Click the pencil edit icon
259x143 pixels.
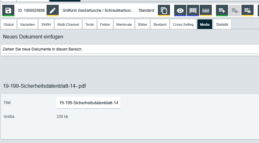(53, 10)
